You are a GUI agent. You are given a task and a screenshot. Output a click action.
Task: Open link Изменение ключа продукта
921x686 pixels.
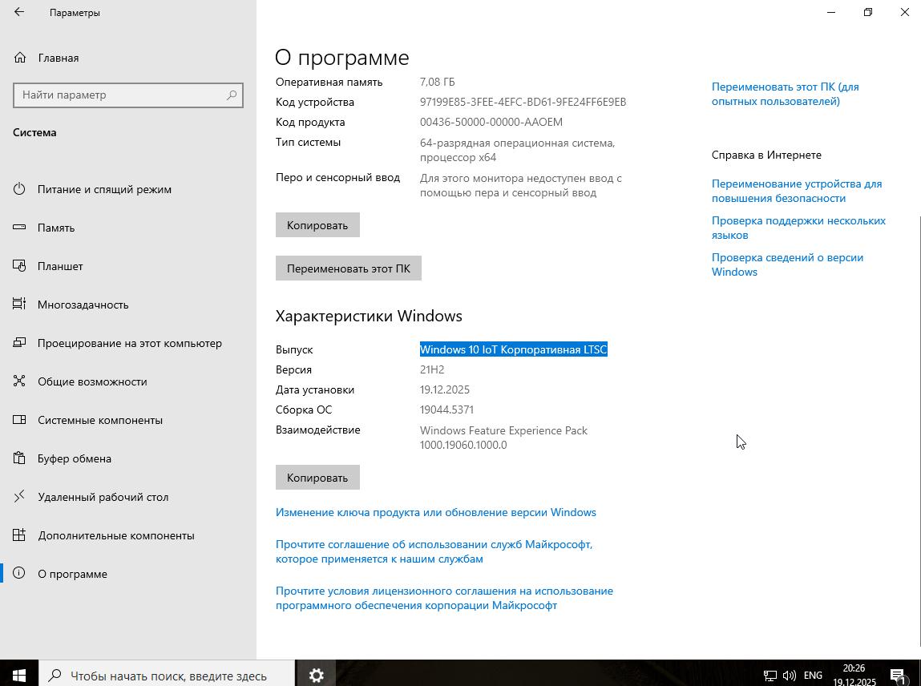[x=436, y=512]
